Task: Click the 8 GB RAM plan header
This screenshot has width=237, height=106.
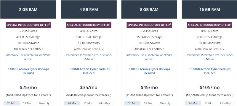Action: click(x=149, y=9)
